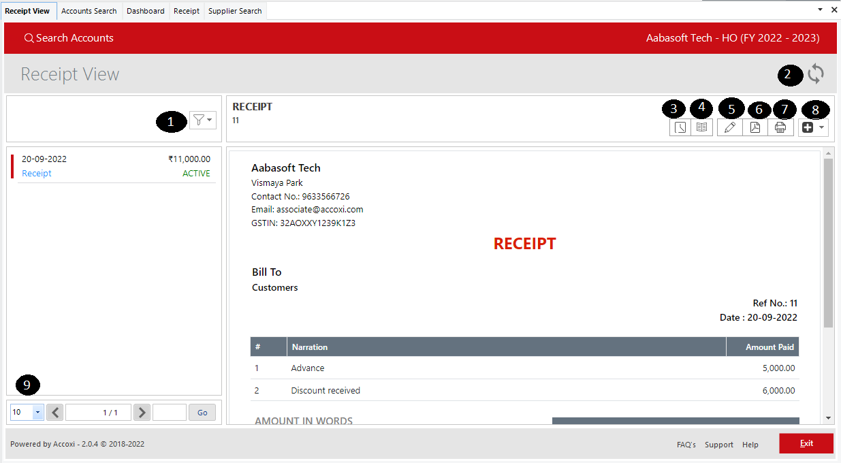The width and height of the screenshot is (841, 463).
Task: Click the receipt preview vertical scrollbar
Action: tap(828, 243)
